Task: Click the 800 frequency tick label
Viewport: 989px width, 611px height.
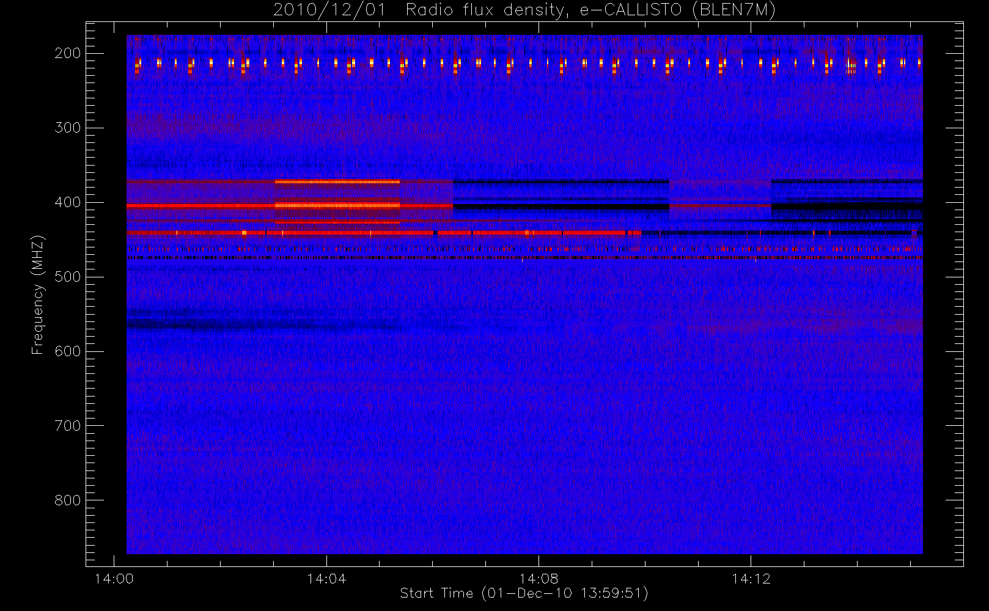Action: point(67,500)
